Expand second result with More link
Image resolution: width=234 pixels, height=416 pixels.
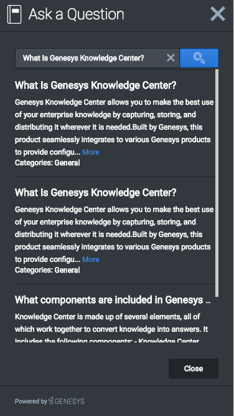click(90, 259)
